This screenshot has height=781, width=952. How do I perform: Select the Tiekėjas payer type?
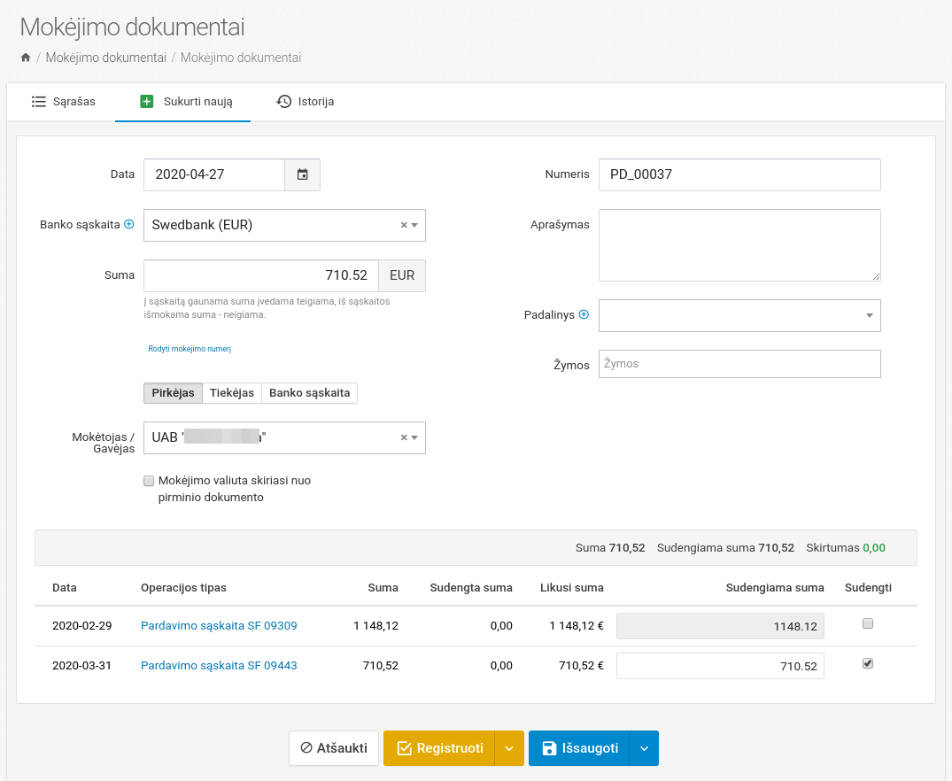click(232, 393)
